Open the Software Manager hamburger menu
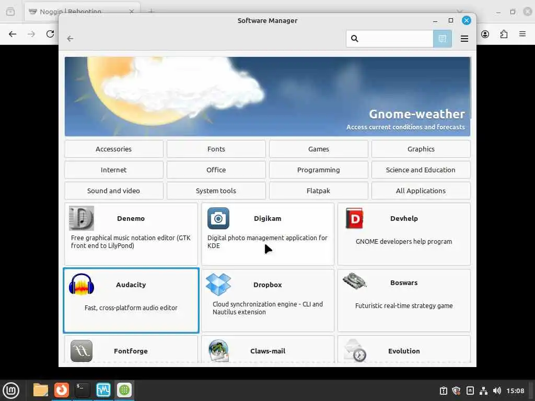Viewport: 535px width, 401px height. 464,39
